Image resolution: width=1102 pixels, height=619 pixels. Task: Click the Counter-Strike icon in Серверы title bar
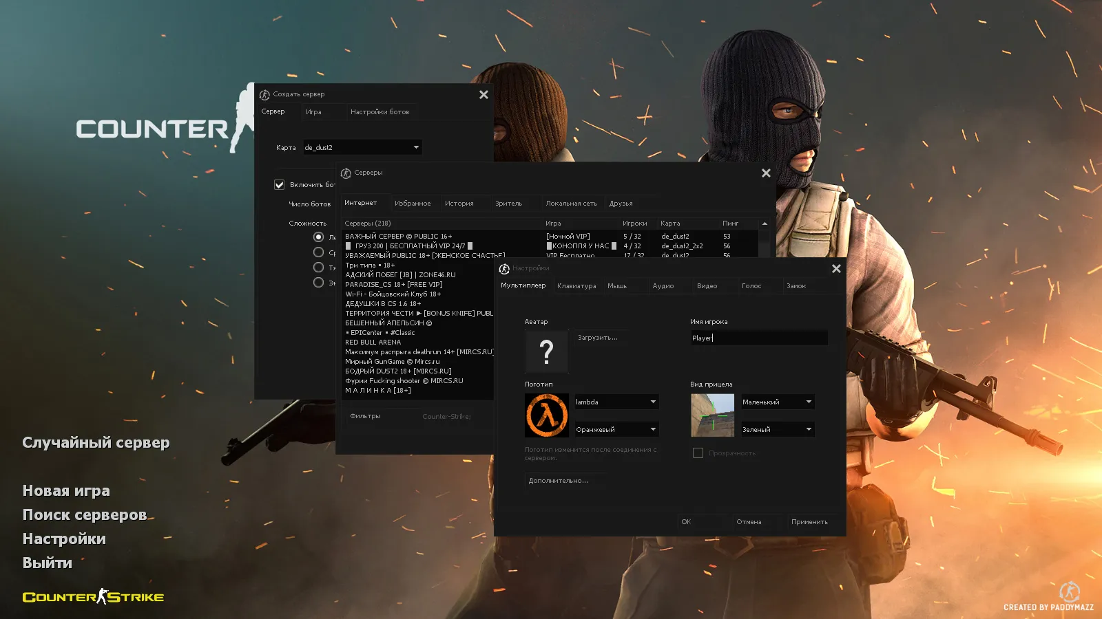(346, 173)
